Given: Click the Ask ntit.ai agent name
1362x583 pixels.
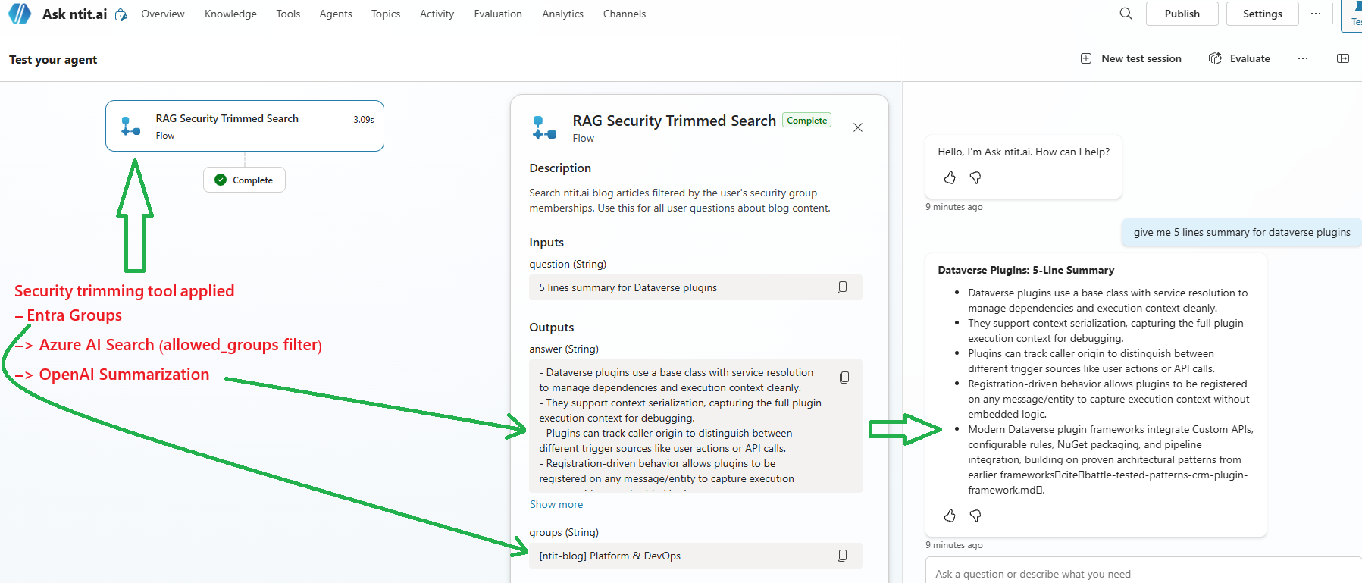Looking at the screenshot, I should click(x=74, y=14).
